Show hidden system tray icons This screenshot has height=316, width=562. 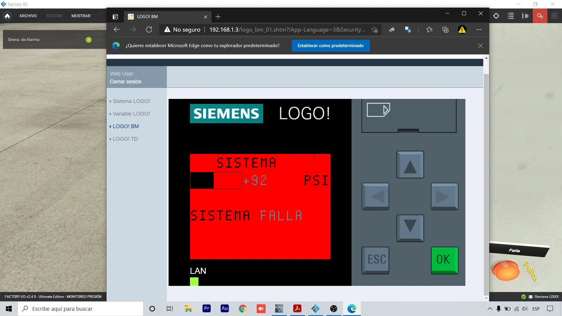490,309
